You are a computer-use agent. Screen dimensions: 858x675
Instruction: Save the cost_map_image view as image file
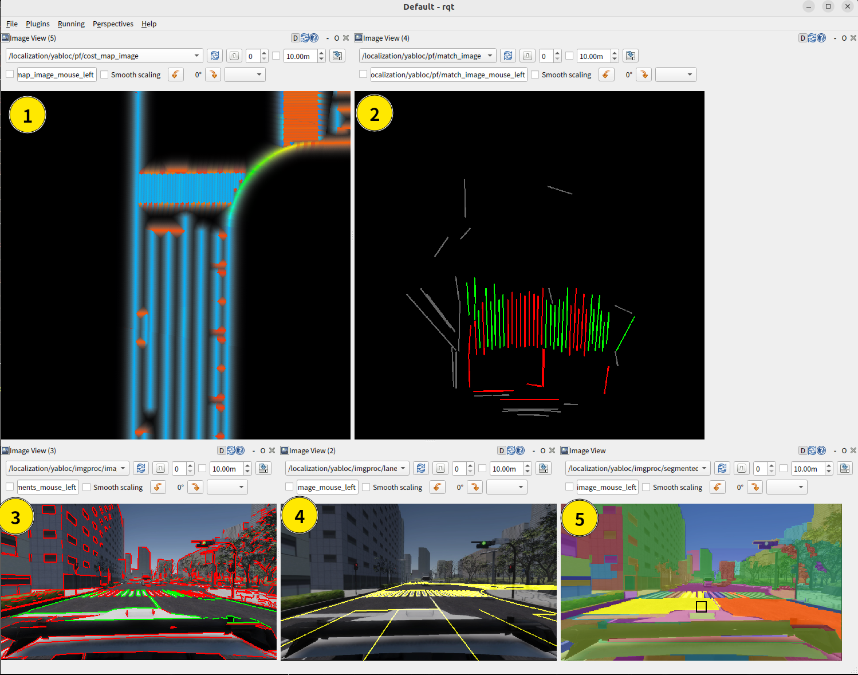click(337, 56)
